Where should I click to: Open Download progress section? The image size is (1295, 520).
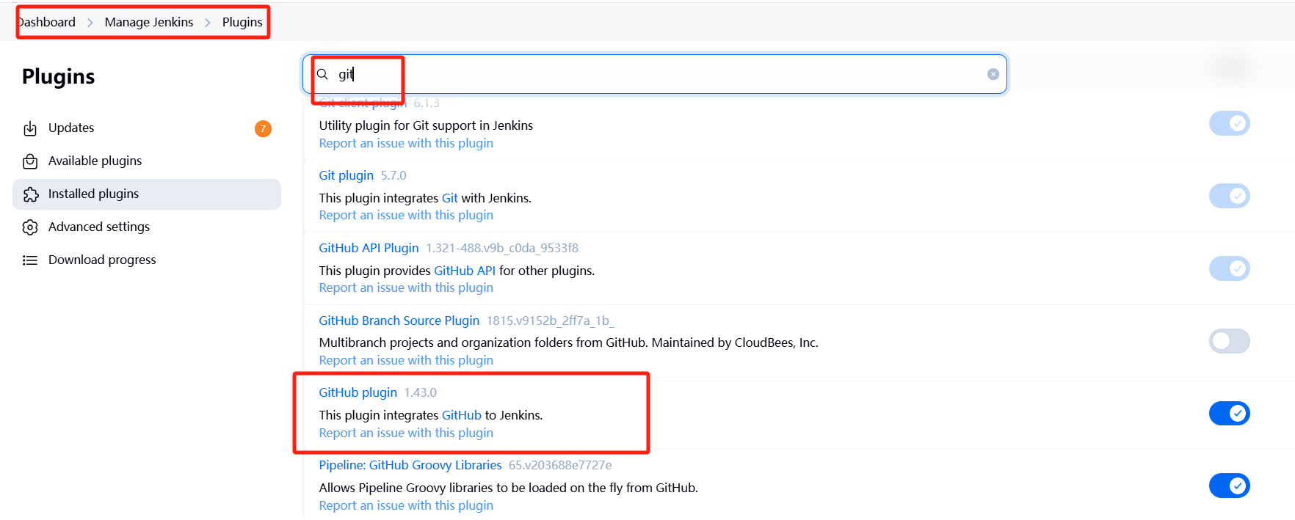[147, 260]
